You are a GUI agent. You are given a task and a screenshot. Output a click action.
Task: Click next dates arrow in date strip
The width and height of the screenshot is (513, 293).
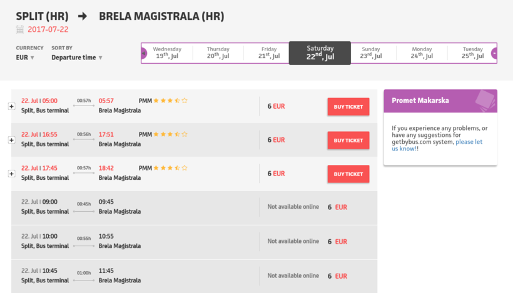coord(494,53)
